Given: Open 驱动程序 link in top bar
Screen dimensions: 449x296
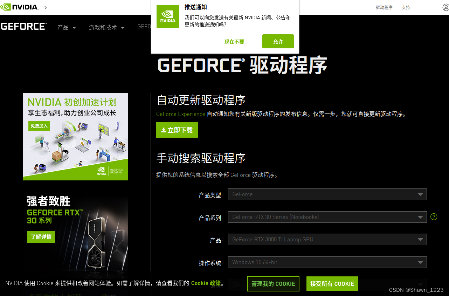Looking at the screenshot, I should tap(384, 7).
